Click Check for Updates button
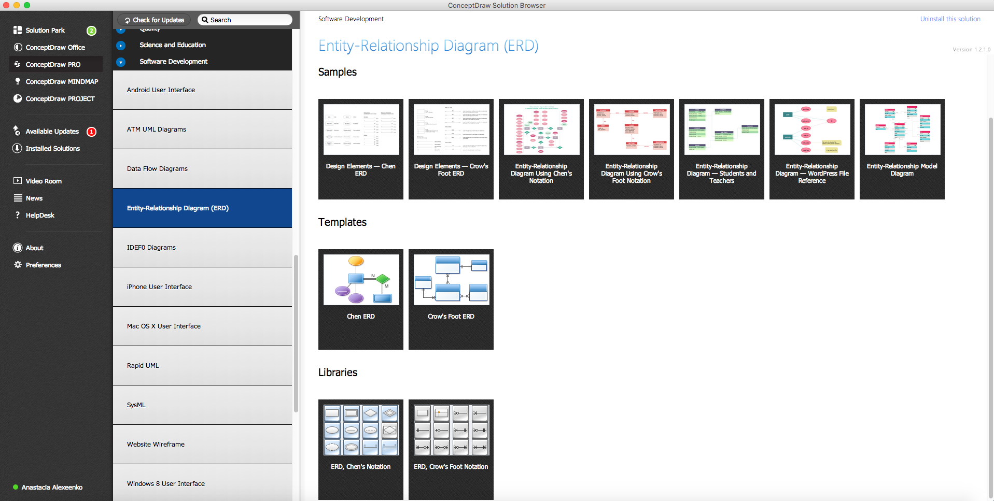 click(155, 20)
